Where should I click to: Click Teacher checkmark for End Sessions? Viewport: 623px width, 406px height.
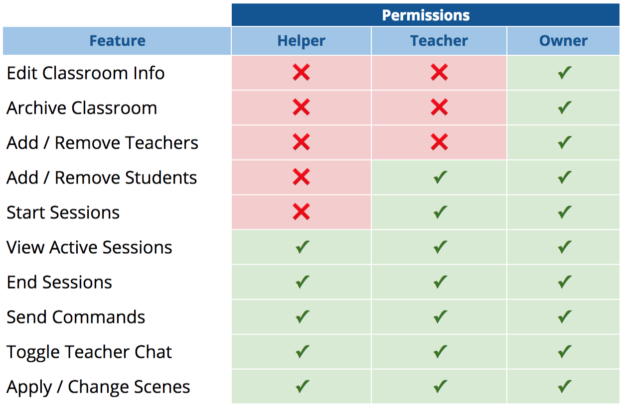point(440,282)
